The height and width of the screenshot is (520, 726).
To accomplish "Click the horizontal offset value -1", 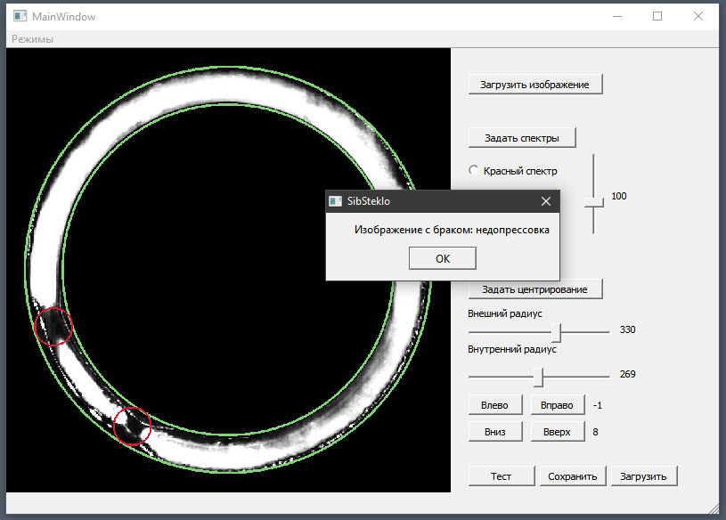I will pos(598,405).
